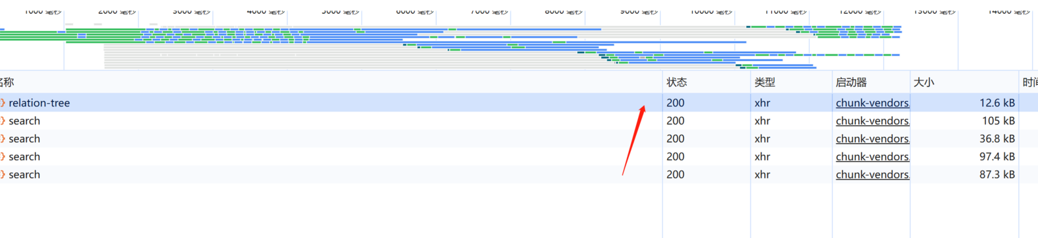Select the relation-tree request row
Screen dimensions: 1038x238
[519, 102]
